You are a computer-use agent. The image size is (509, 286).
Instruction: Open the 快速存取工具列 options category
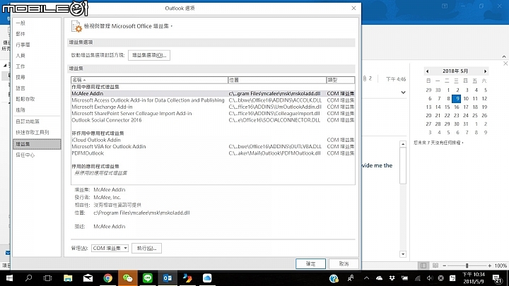(37, 132)
